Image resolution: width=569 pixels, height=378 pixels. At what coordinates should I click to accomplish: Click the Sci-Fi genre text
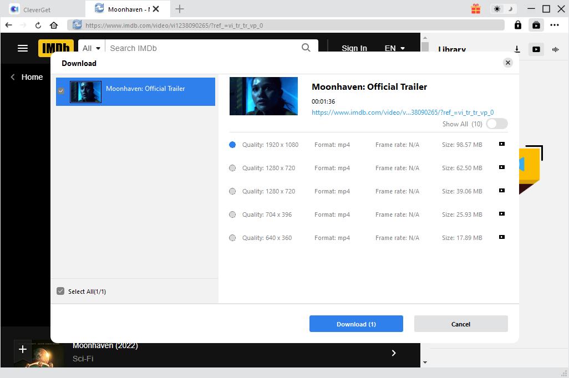pos(83,359)
